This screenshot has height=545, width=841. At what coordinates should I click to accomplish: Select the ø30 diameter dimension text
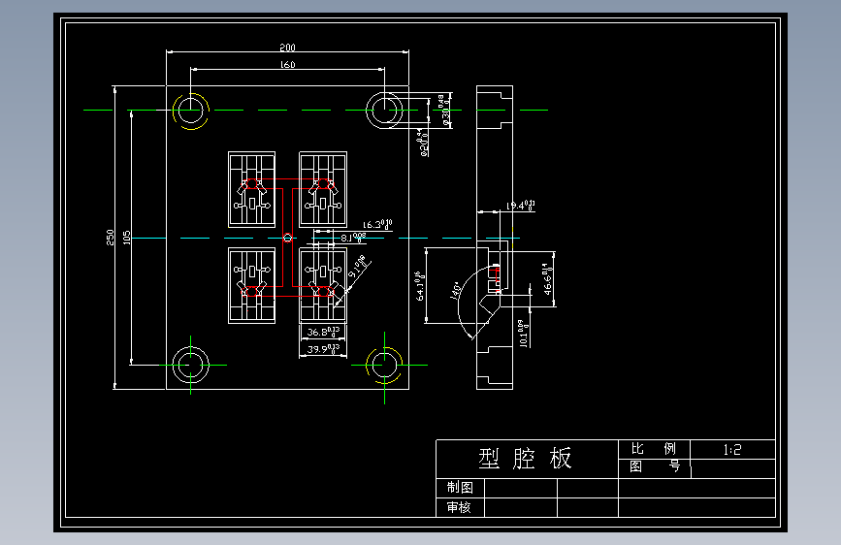point(444,111)
